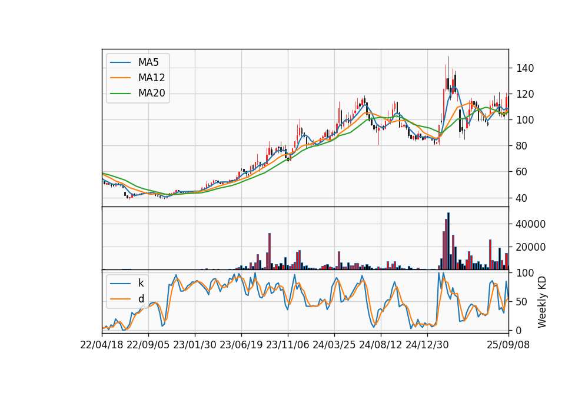Click the 22/04/18 date tick label
Screen dimensions: 565x406
[102, 345]
